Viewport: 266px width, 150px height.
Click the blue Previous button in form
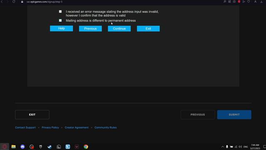91,29
